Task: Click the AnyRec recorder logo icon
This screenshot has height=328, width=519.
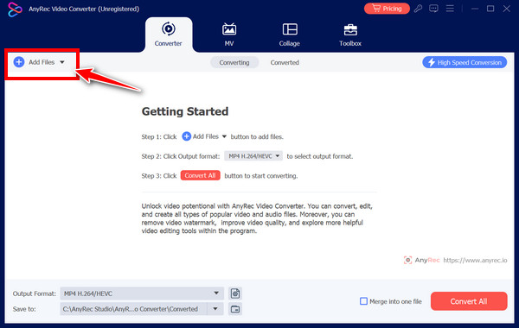Action: pos(407,260)
